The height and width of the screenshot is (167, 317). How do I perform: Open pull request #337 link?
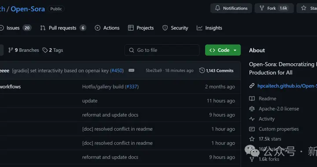pyautogui.click(x=132, y=87)
